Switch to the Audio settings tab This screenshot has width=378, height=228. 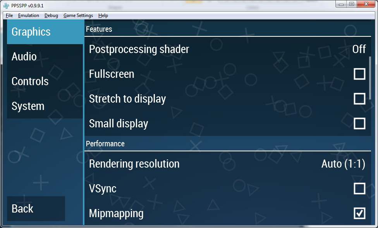point(45,57)
